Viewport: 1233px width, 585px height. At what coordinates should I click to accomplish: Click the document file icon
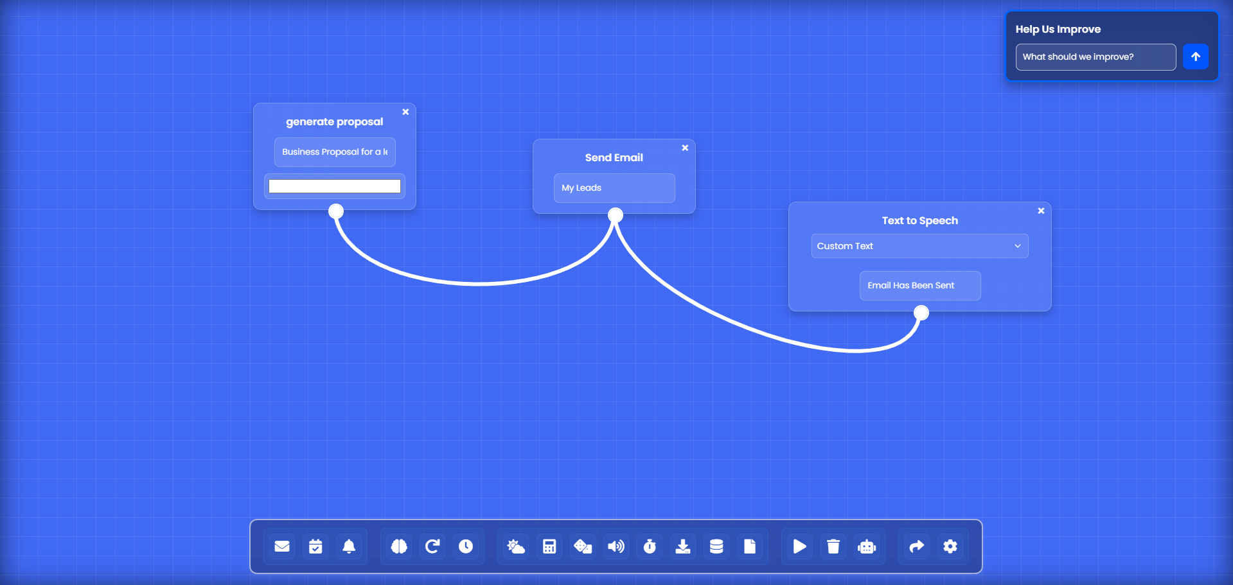(x=750, y=546)
